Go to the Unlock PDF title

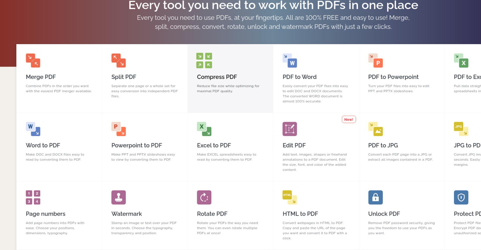point(384,214)
